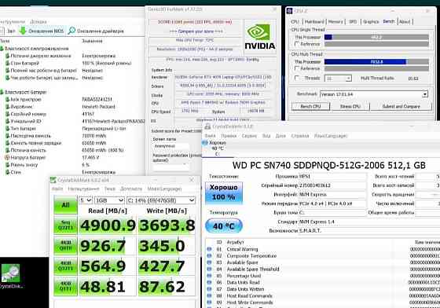Collapse the power supply properties tree section
The image size is (440, 308).
point(2,49)
